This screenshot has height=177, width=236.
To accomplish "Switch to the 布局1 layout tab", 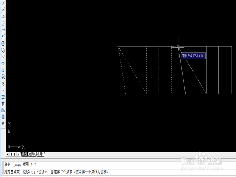I will click(32, 154).
